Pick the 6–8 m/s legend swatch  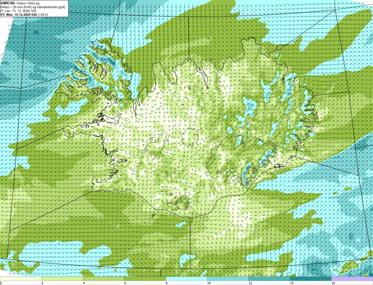coord(145,279)
